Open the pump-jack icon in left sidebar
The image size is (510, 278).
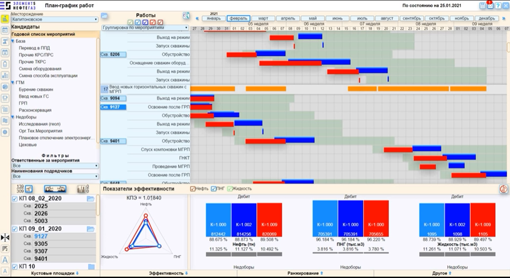coord(5,41)
